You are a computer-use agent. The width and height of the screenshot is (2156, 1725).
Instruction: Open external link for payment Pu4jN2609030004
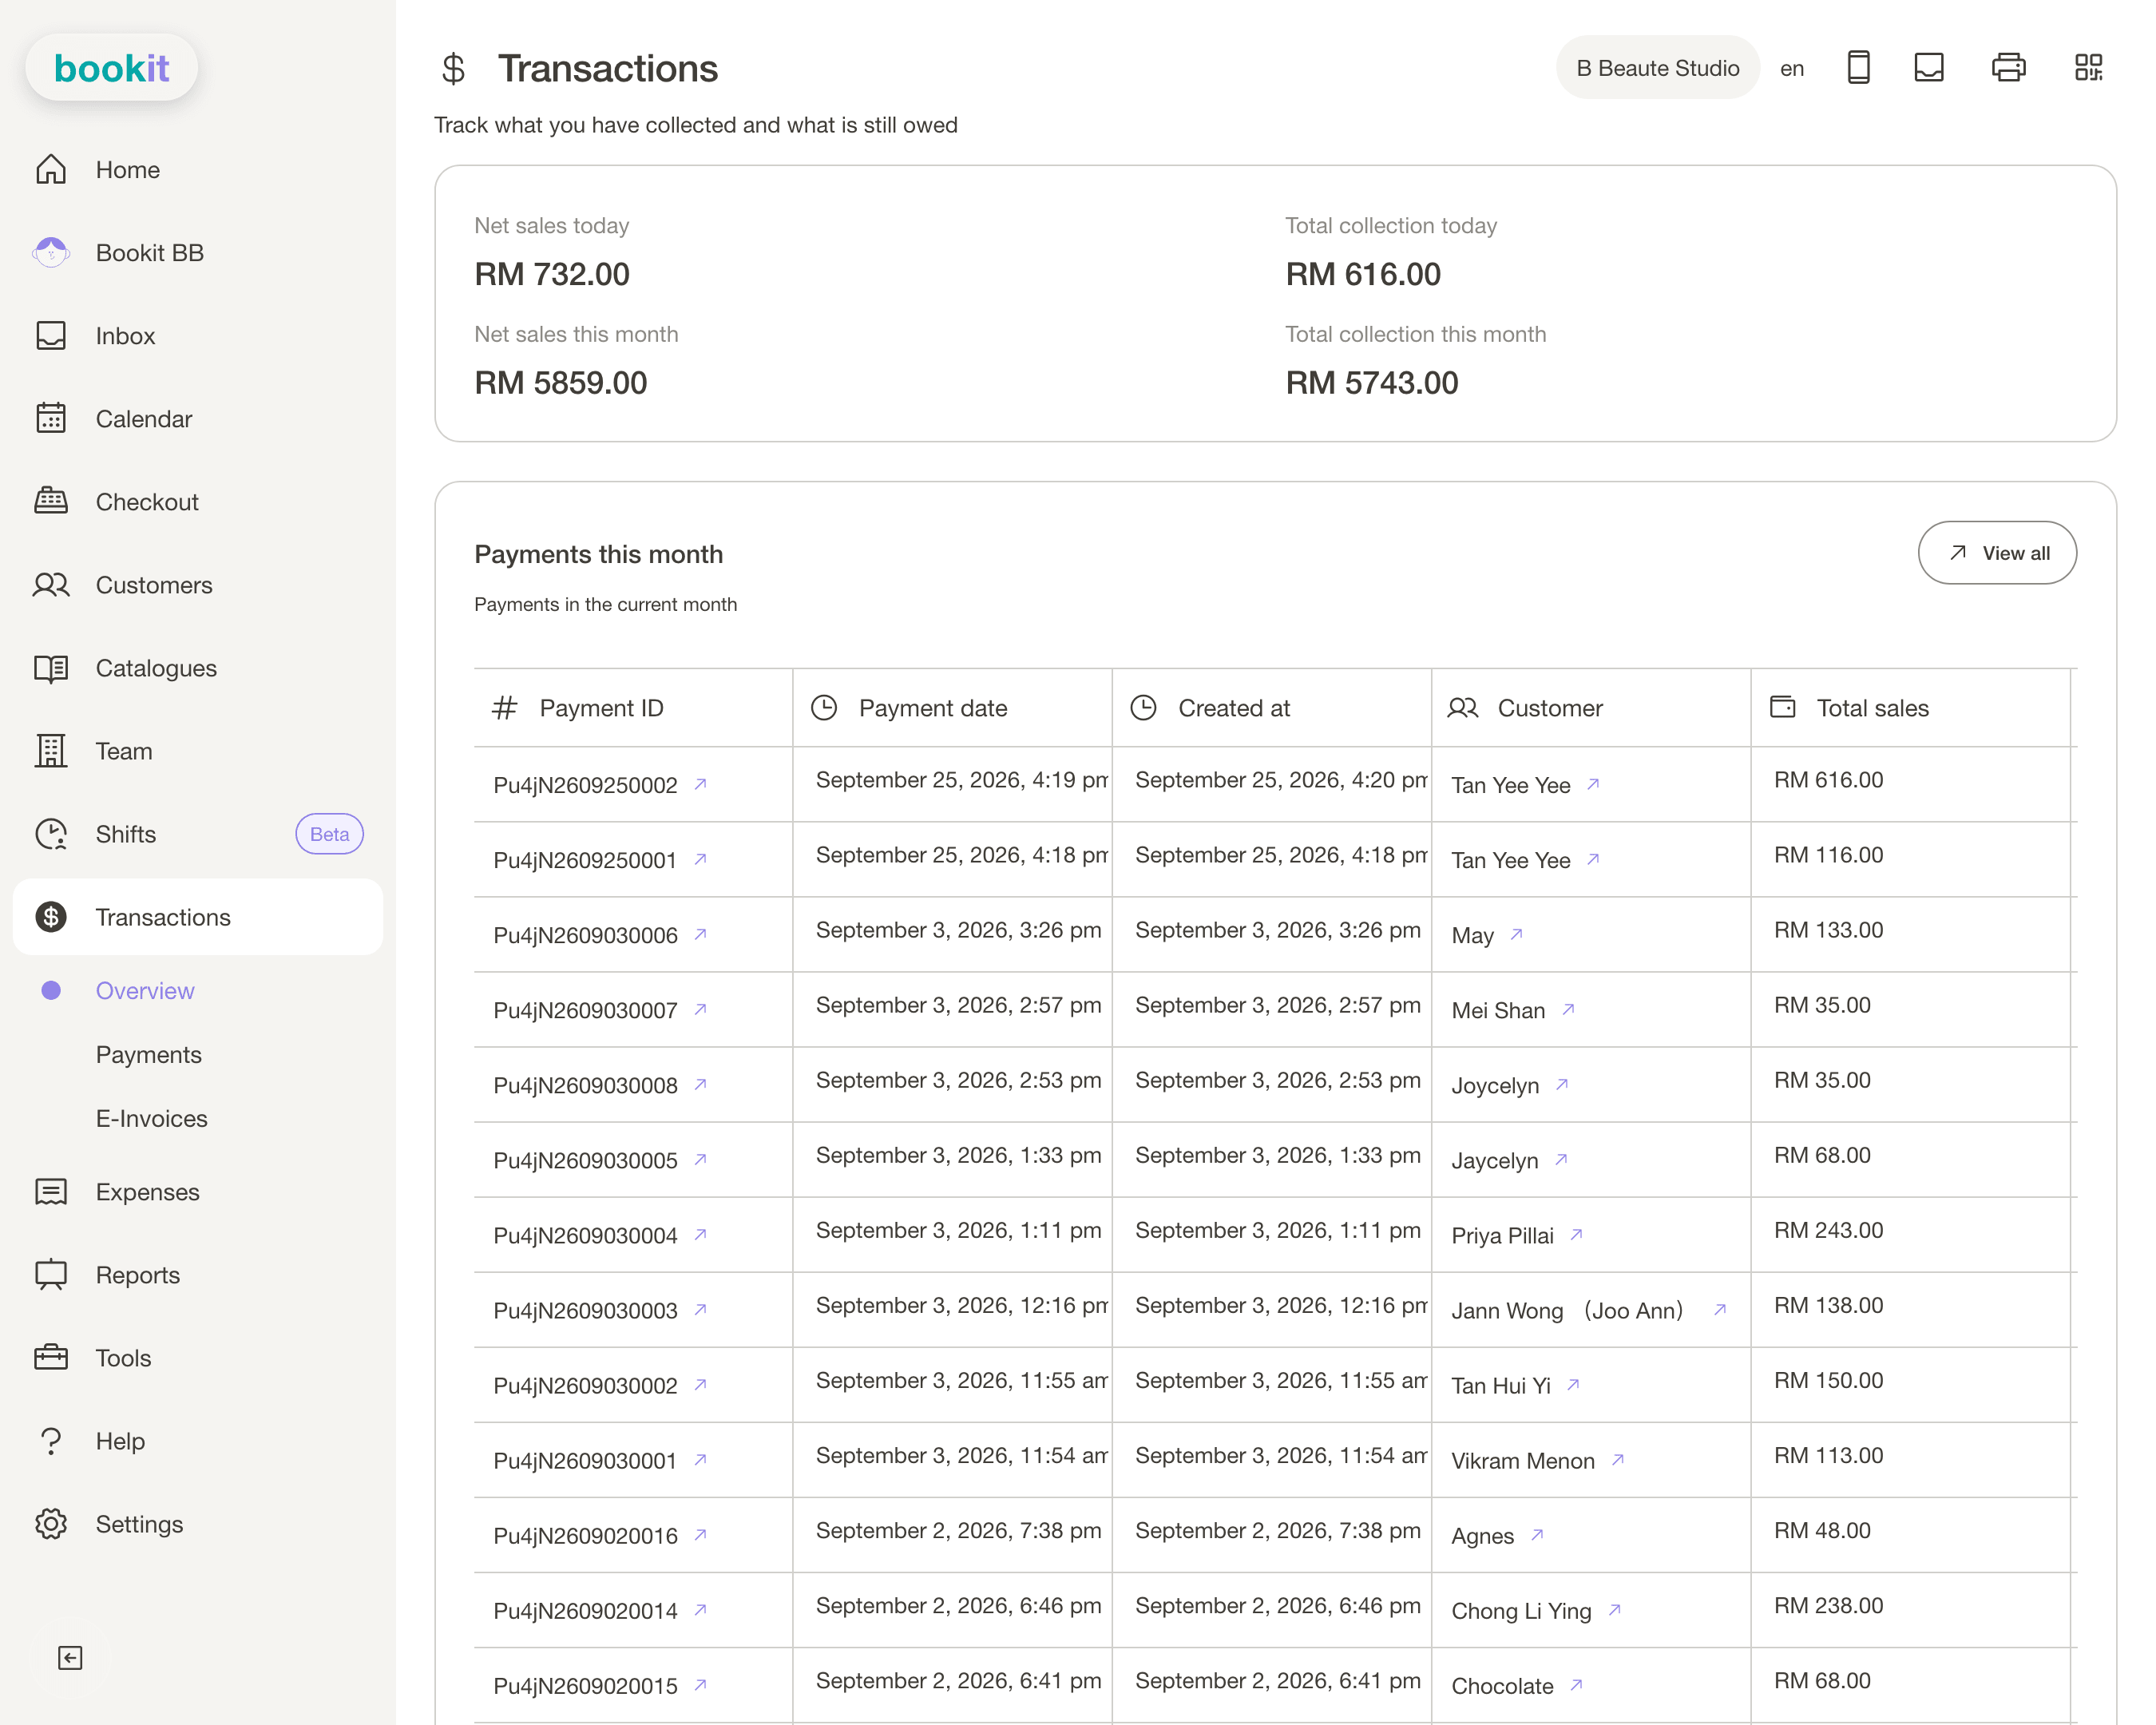tap(701, 1234)
